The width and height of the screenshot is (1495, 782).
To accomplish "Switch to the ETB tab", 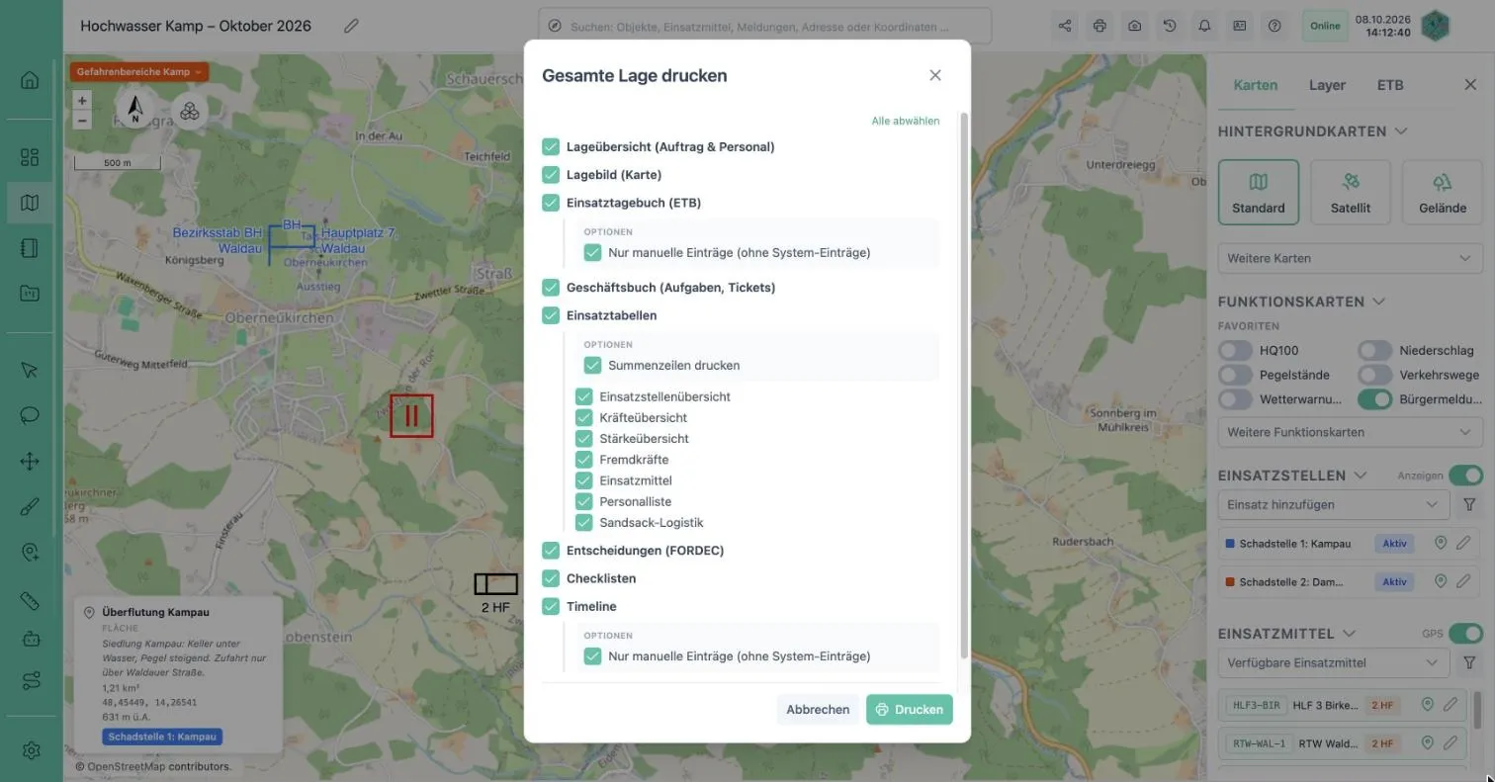I will [x=1390, y=85].
